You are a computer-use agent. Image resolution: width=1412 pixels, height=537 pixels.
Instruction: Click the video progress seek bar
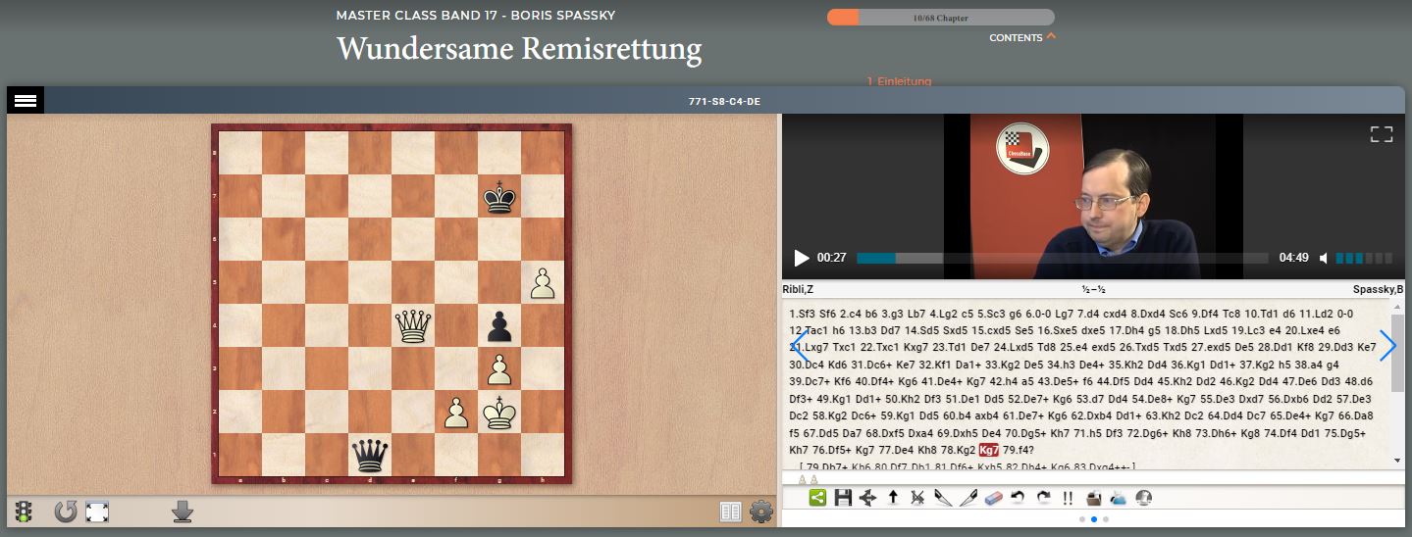(1062, 259)
